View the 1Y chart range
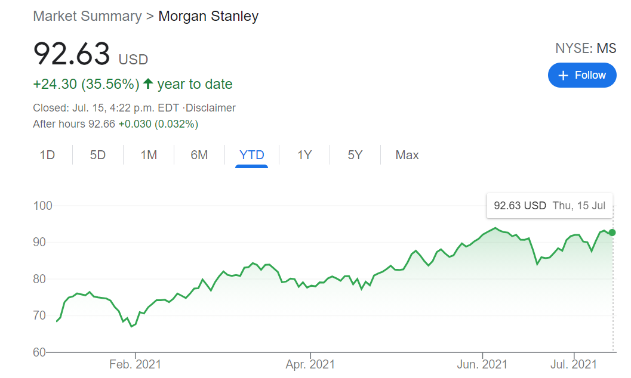 click(304, 155)
